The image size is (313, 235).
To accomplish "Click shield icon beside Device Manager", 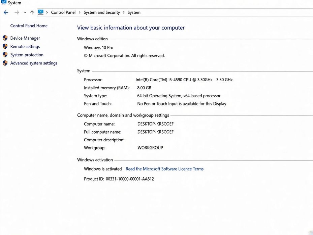I will coord(5,38).
